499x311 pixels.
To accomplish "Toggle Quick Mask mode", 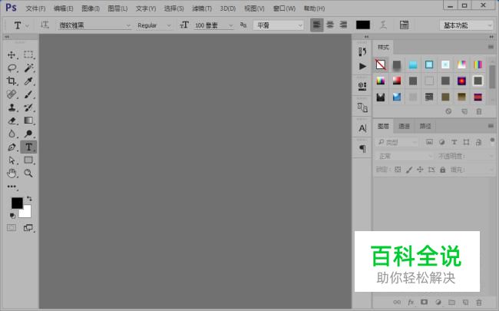I will pos(12,228).
